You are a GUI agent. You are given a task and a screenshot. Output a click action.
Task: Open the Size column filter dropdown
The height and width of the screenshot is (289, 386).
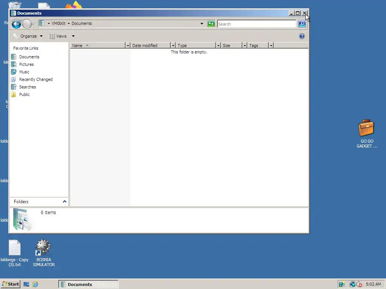point(245,46)
